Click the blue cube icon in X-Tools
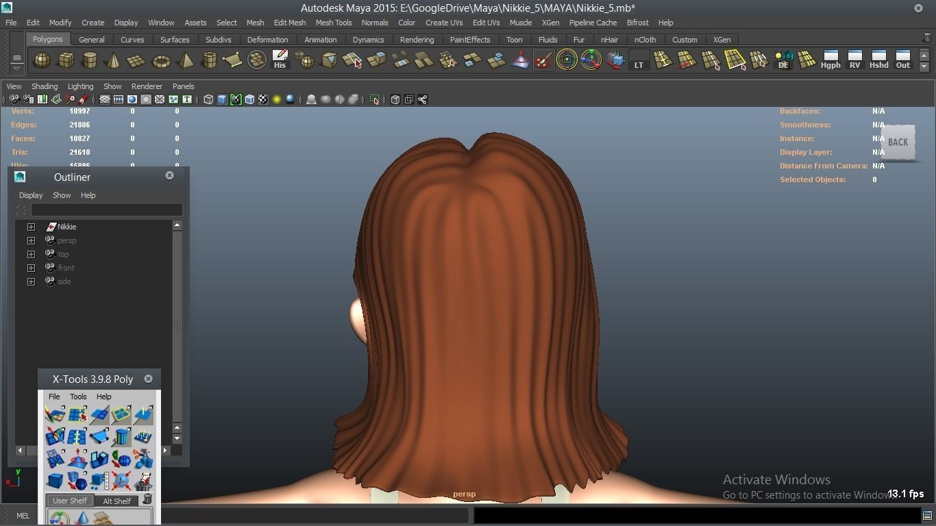The width and height of the screenshot is (936, 526). coord(55,480)
